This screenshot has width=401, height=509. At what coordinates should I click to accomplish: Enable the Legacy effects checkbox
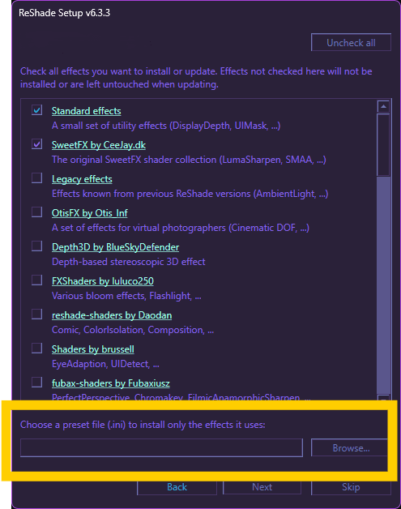(36, 178)
